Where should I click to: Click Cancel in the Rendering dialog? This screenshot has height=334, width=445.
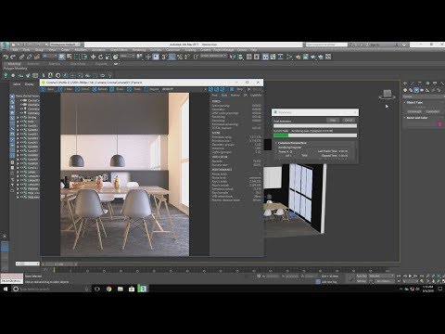[x=349, y=121]
